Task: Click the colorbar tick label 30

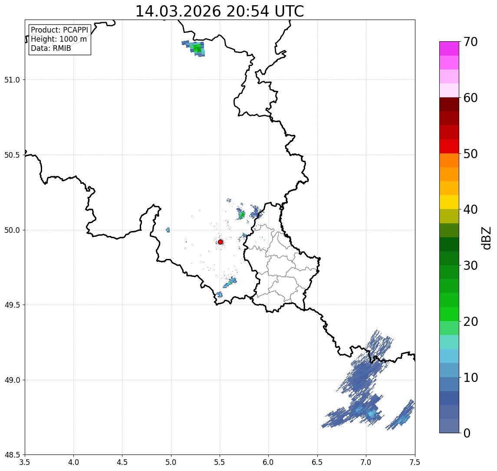Action: tap(471, 265)
